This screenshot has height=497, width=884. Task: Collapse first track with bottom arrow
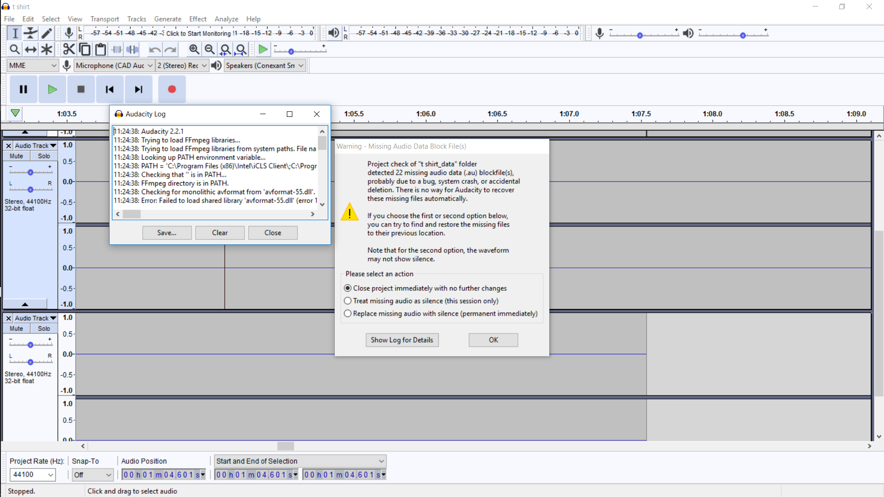(x=25, y=304)
